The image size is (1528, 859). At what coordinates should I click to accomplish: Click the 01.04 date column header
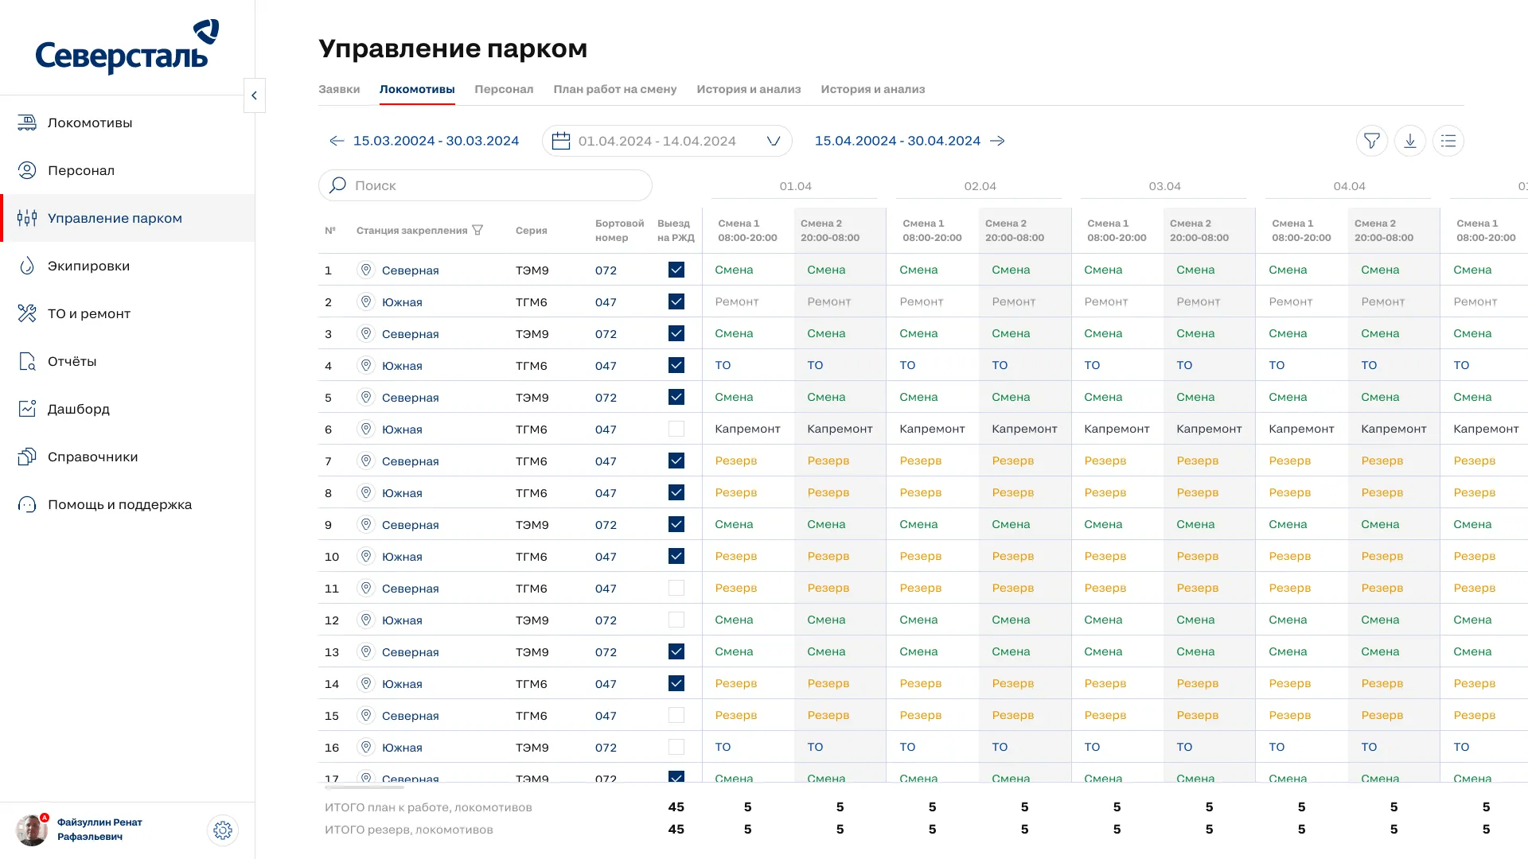click(x=795, y=186)
